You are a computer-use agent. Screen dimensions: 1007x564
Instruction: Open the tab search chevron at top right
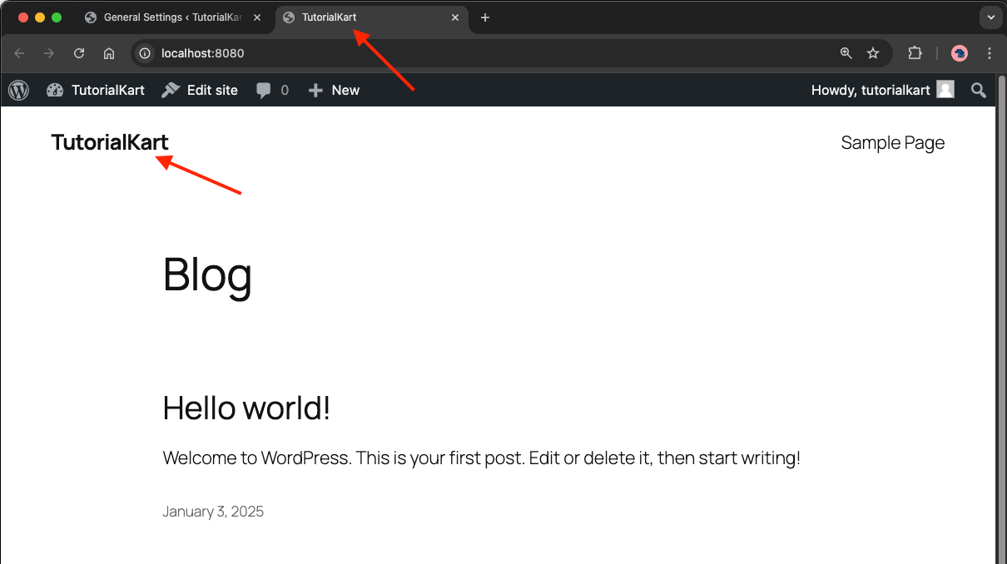[x=990, y=17]
